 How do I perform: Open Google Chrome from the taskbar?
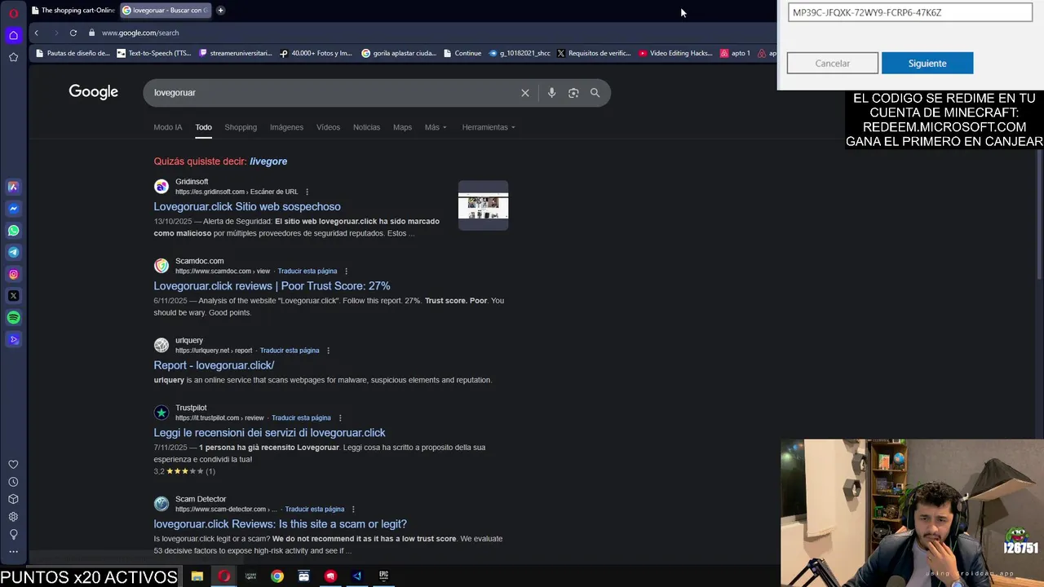tap(277, 576)
